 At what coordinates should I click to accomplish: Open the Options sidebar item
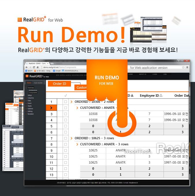[30, 109]
